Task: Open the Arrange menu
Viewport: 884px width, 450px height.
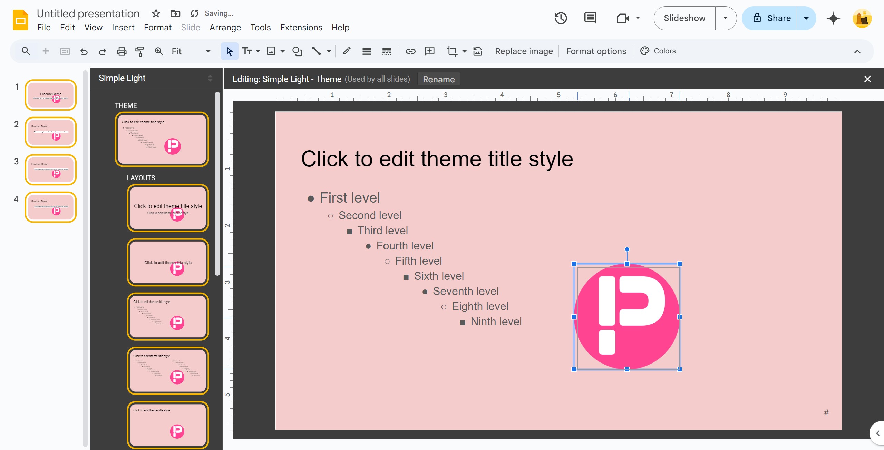Action: tap(225, 27)
